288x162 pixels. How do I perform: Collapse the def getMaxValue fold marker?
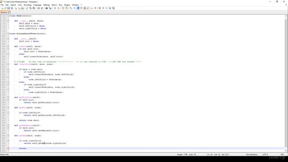point(8,126)
